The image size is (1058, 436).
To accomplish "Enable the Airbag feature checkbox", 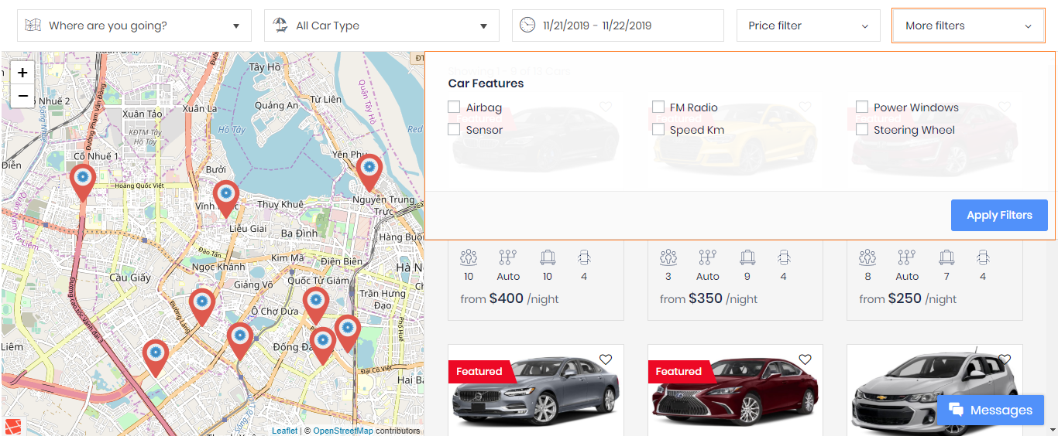I will pyautogui.click(x=455, y=107).
